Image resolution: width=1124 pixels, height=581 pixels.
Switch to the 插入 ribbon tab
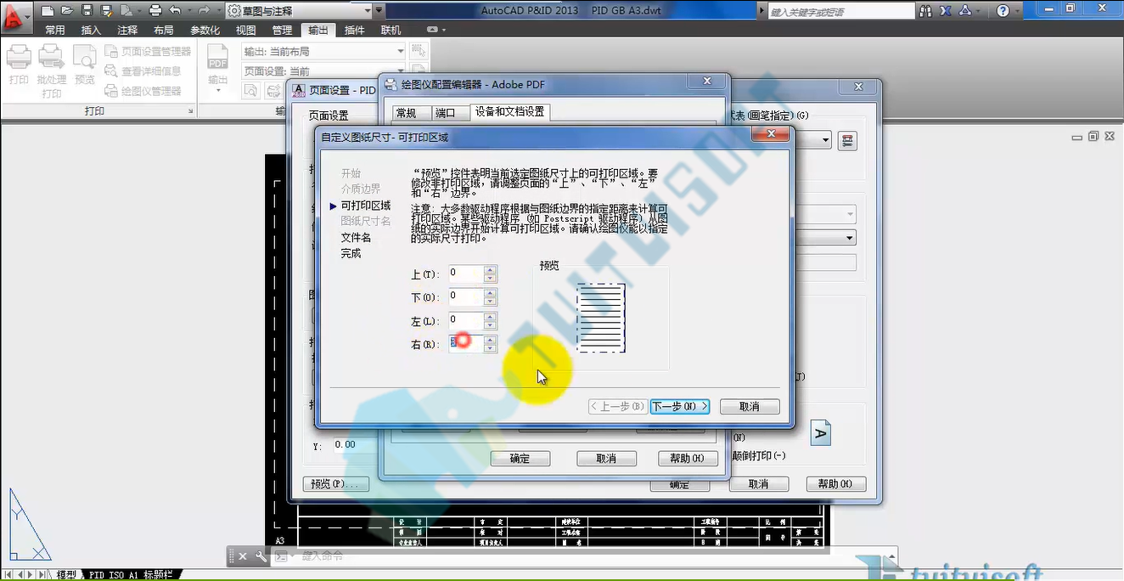pyautogui.click(x=91, y=30)
